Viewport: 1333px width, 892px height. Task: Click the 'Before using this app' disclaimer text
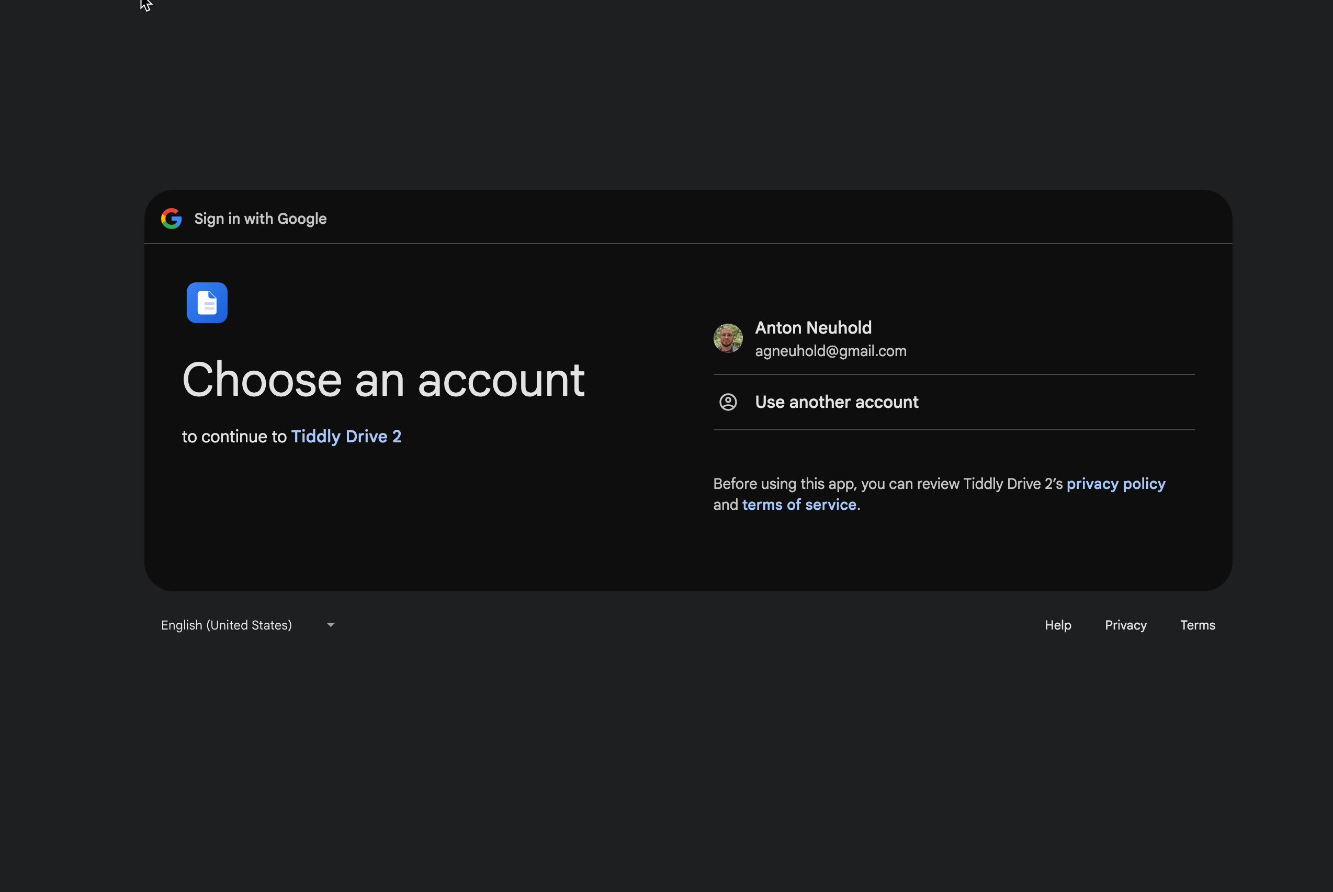[x=887, y=484]
